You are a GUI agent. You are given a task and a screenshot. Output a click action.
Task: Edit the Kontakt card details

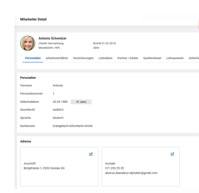(x=172, y=154)
